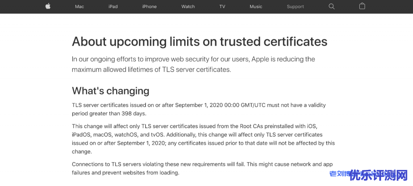Click the 'What's changing' heading
Viewport: 413px width, 186px height.
111,91
